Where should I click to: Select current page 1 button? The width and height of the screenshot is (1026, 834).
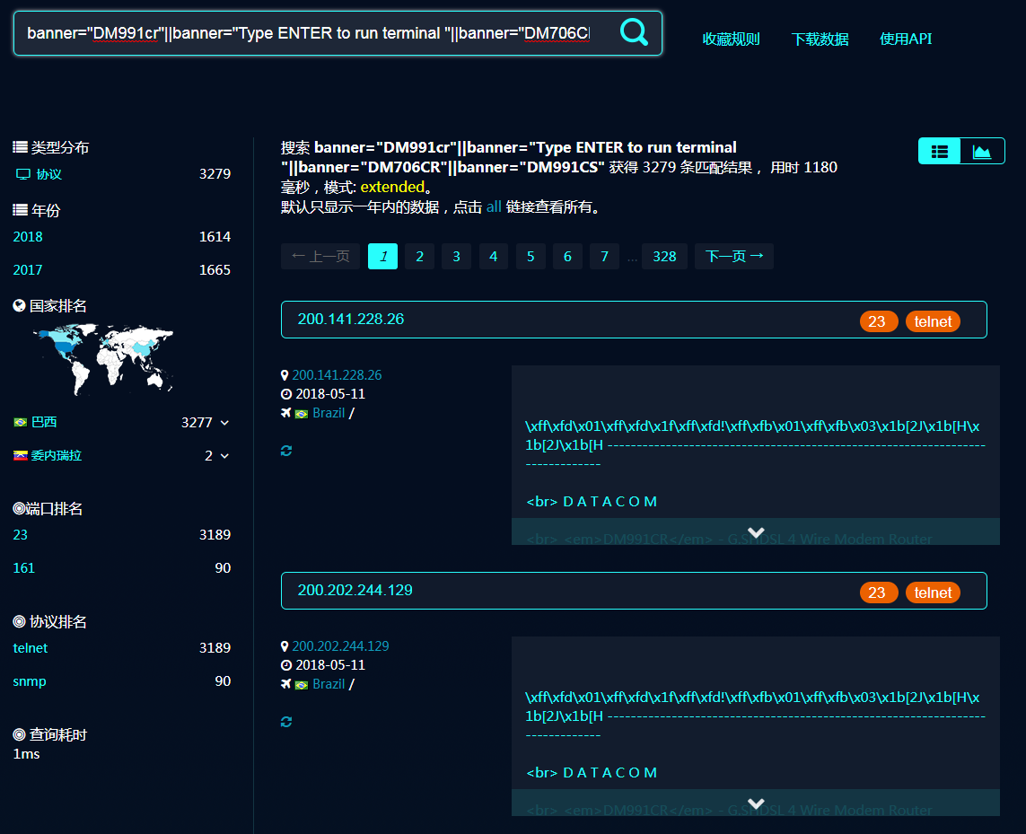(x=382, y=256)
